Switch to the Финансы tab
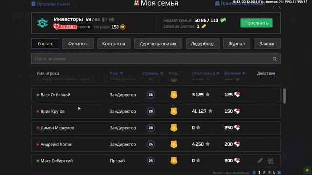The height and width of the screenshot is (175, 312). [78, 44]
